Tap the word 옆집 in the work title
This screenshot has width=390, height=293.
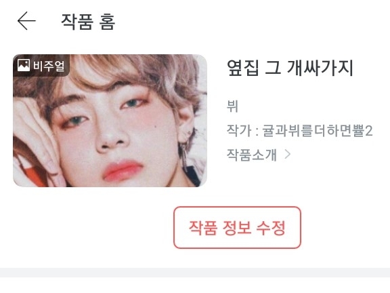click(x=243, y=68)
